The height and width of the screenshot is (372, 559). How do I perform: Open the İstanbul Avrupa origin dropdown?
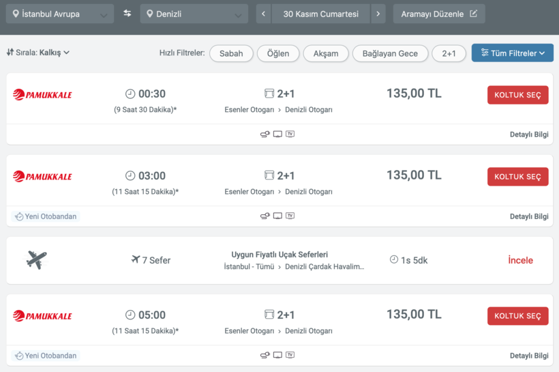pos(59,14)
